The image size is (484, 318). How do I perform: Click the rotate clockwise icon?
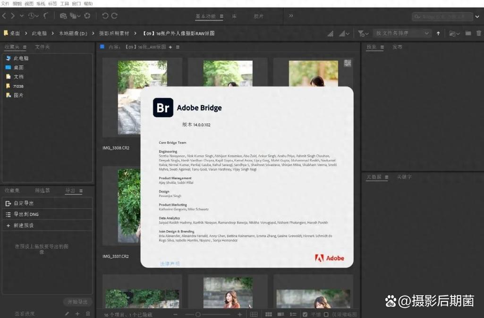(114, 16)
